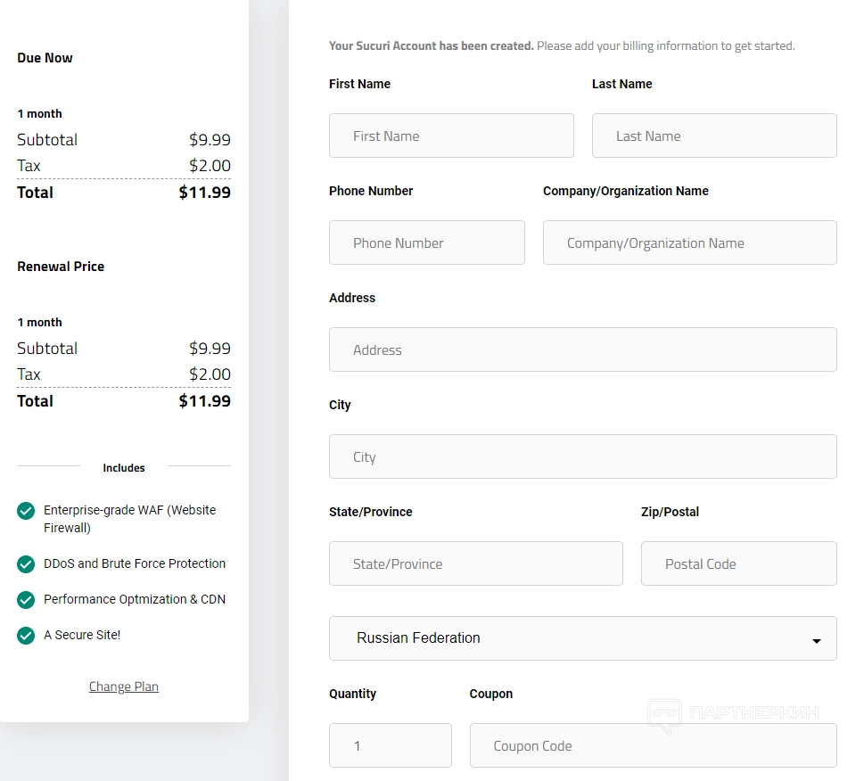Click the country dropdown arrow
Image resolution: width=864 pixels, height=781 pixels.
coord(816,640)
